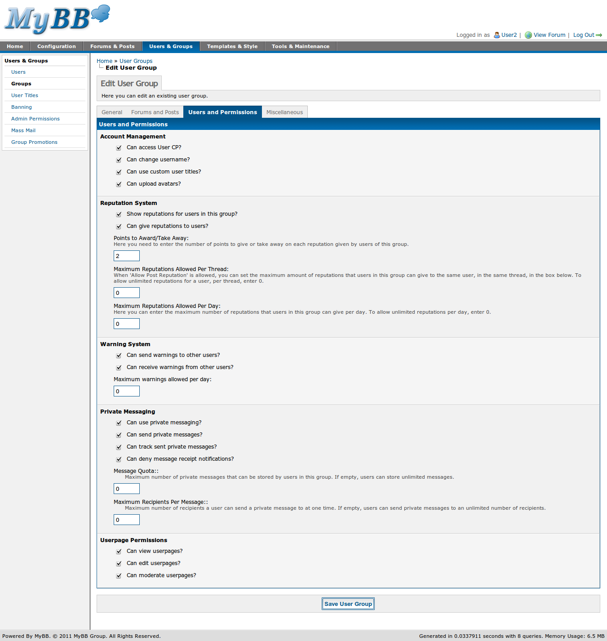Toggle Can give reputations to users
The height and width of the screenshot is (641, 607).
[x=119, y=227]
